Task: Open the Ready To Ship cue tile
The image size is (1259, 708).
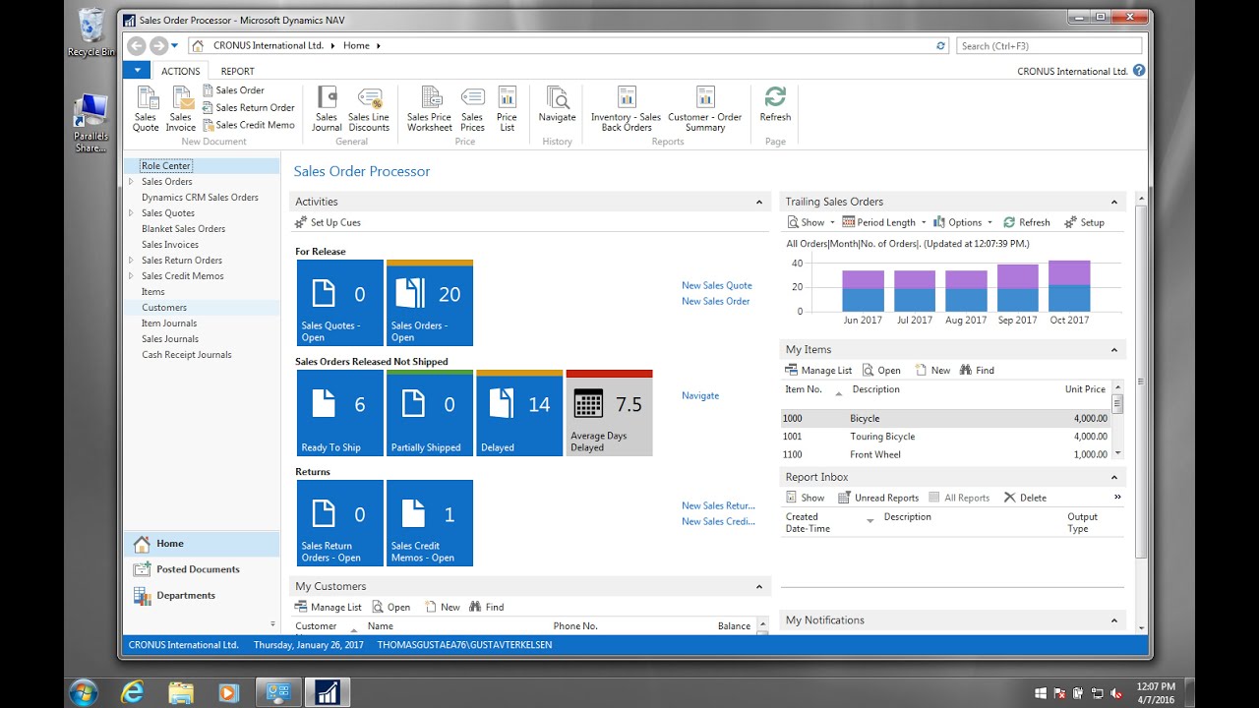Action: point(339,413)
